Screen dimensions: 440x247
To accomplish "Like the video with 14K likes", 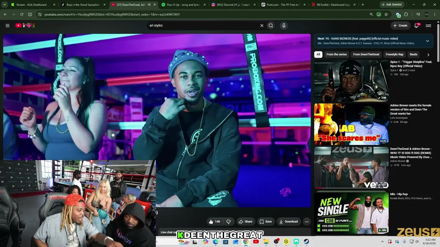I will tap(214, 222).
